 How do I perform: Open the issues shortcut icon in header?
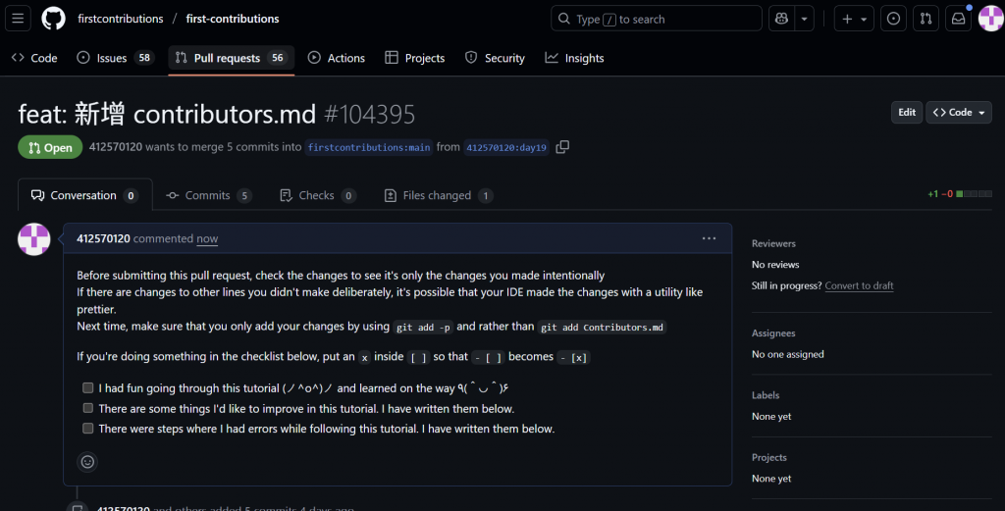(893, 19)
